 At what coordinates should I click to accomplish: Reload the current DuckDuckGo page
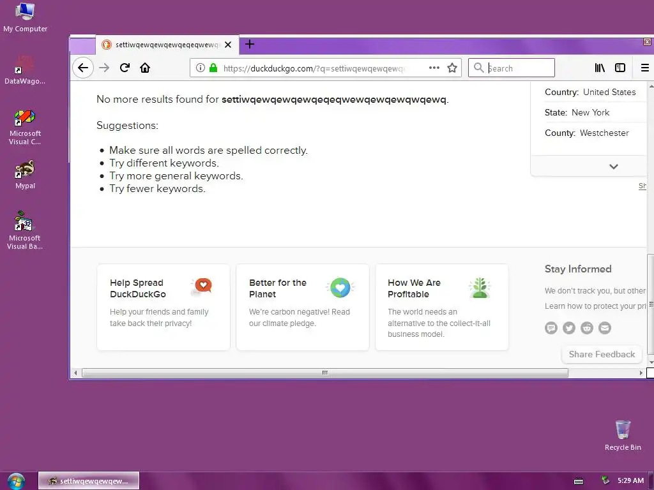coord(125,68)
